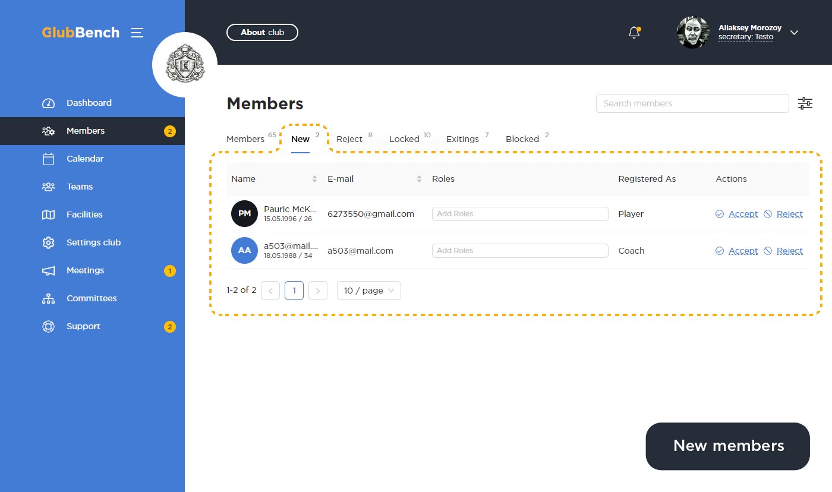Screen dimensions: 832x492
Task: Toggle the hamburger sidebar menu icon
Action: coord(137,33)
